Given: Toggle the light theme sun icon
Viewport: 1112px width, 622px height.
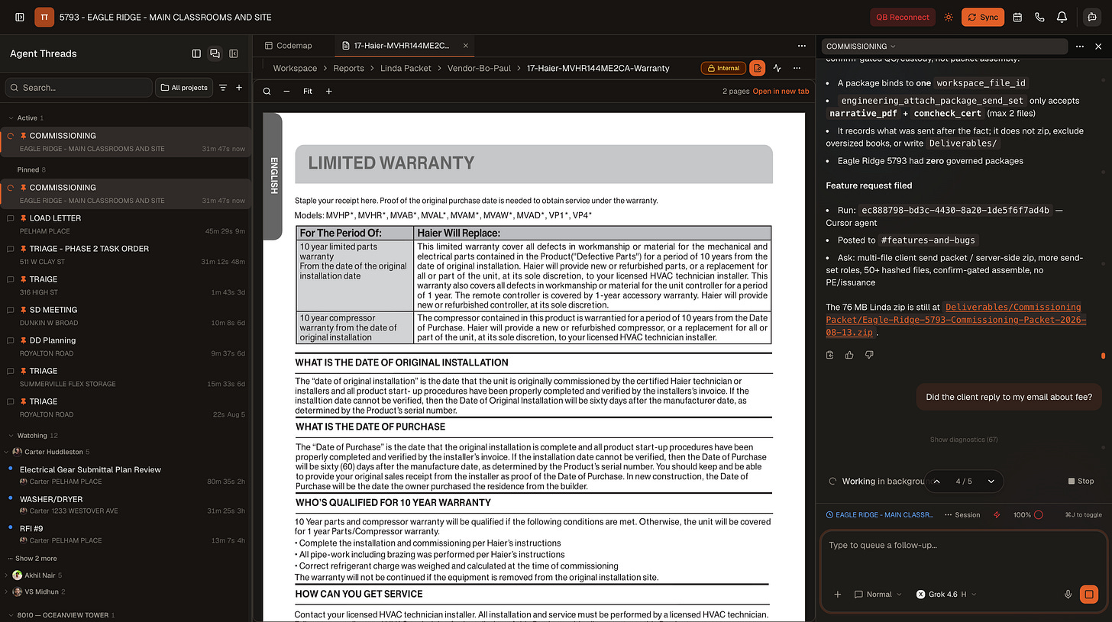Looking at the screenshot, I should 949,17.
